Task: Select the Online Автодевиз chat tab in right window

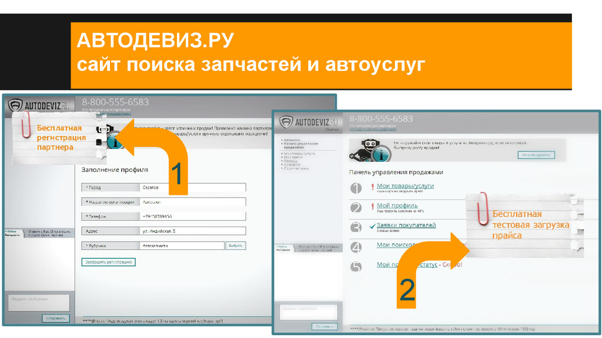Action: (283, 248)
